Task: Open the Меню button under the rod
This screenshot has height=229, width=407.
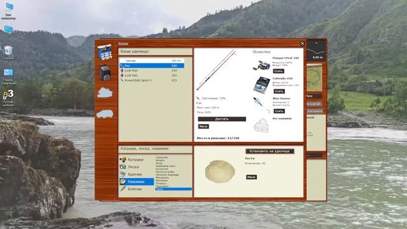Action: [x=203, y=127]
